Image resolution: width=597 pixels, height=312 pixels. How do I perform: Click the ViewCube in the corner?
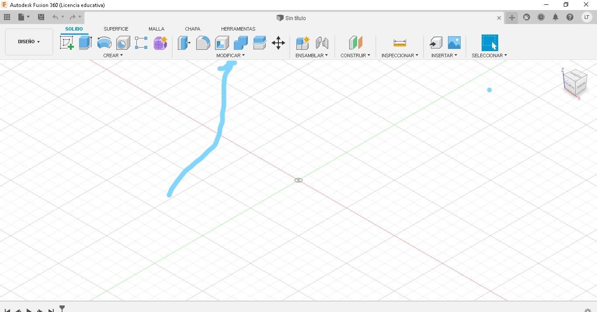574,82
